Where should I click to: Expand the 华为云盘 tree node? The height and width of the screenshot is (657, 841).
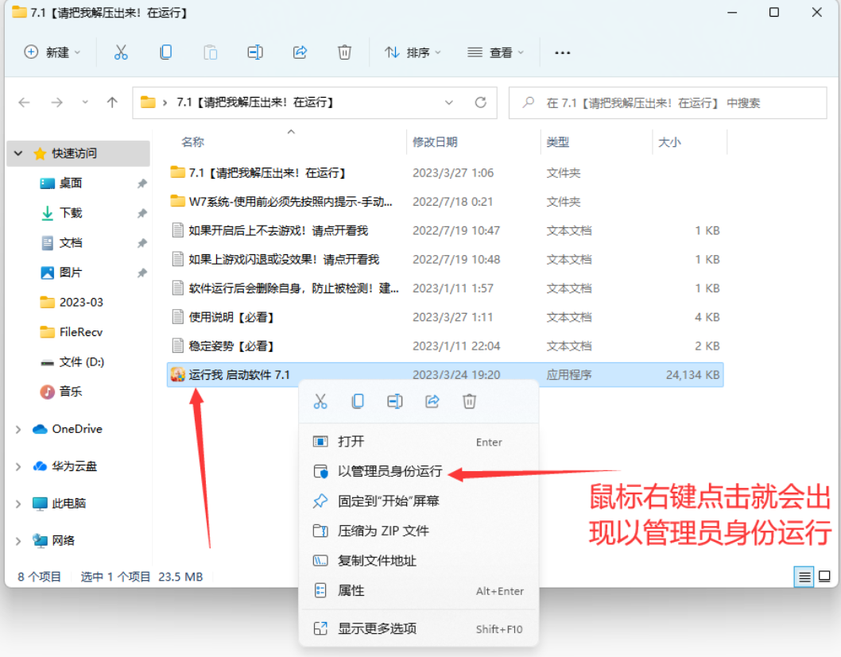18,466
